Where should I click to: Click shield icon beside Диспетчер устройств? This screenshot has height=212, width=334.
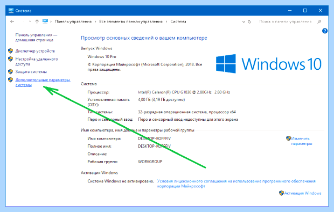[10, 50]
